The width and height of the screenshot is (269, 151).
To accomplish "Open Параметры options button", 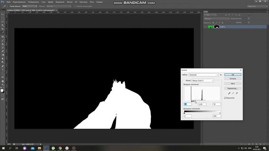I will pyautogui.click(x=233, y=89).
